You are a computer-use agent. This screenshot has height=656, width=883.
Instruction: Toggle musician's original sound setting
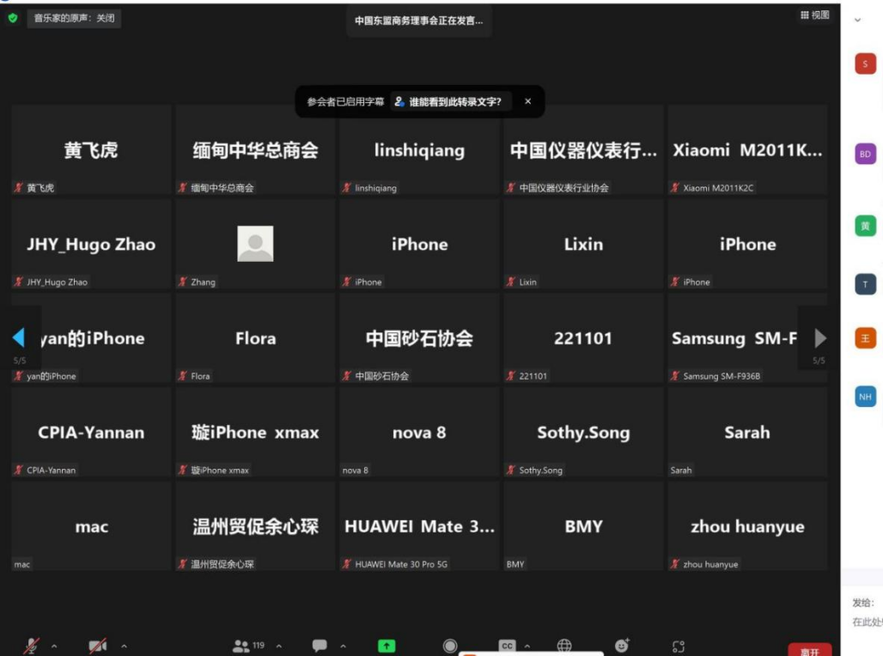(x=74, y=17)
